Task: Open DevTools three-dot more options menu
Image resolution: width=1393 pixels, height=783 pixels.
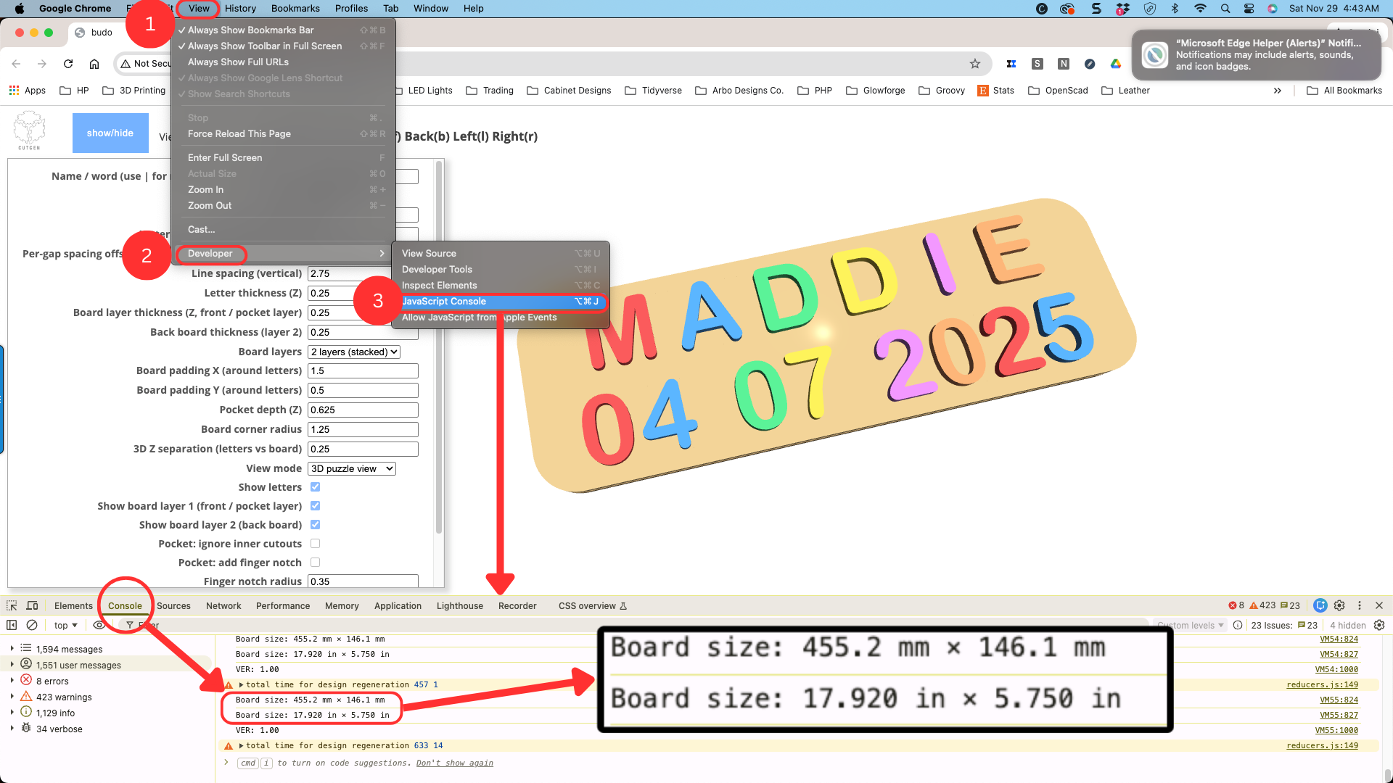Action: tap(1360, 605)
